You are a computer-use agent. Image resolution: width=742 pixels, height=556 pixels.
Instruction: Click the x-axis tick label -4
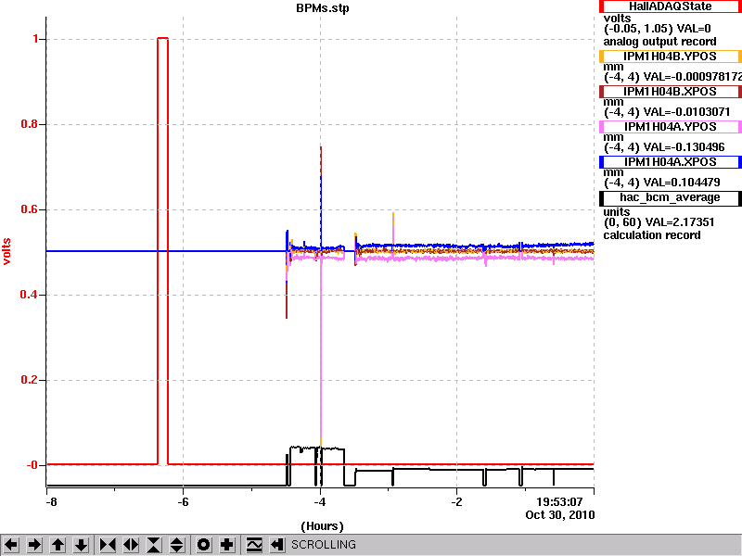tap(320, 502)
